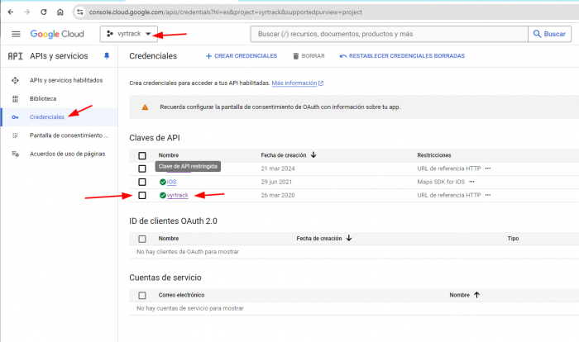Open Pantalla de consentimiento sidebar item

69,135
